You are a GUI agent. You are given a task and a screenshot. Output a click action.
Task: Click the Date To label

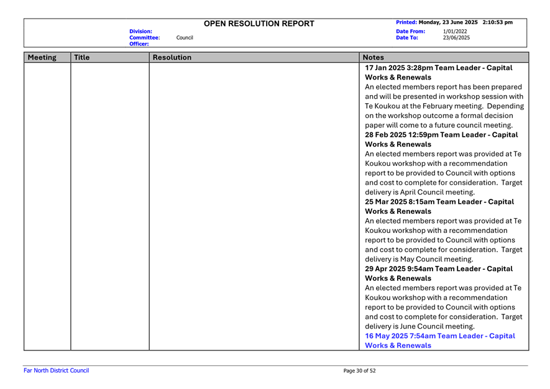407,37
